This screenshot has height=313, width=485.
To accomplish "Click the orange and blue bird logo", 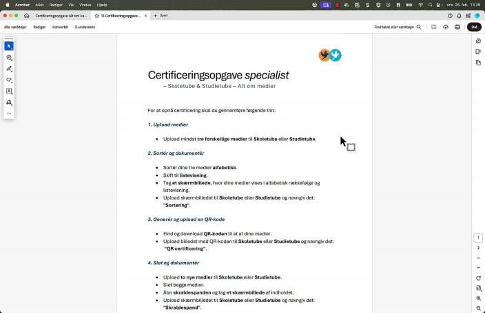I will pos(330,55).
